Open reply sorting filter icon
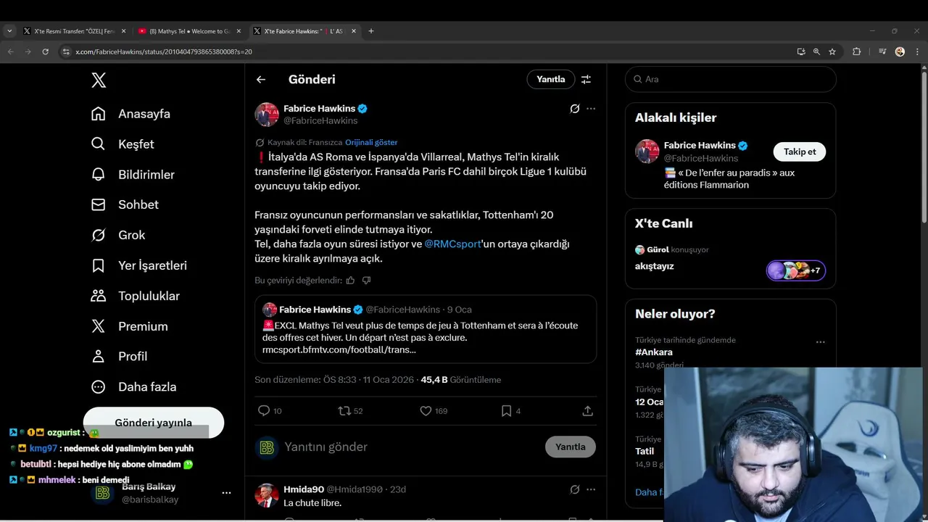Image resolution: width=928 pixels, height=522 pixels. pyautogui.click(x=586, y=80)
